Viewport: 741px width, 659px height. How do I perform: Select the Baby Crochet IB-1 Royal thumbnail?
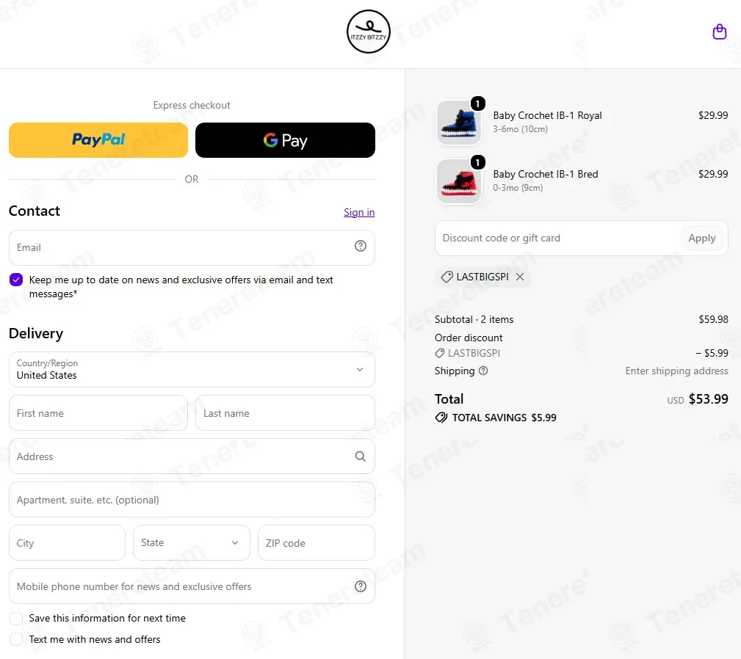(459, 123)
